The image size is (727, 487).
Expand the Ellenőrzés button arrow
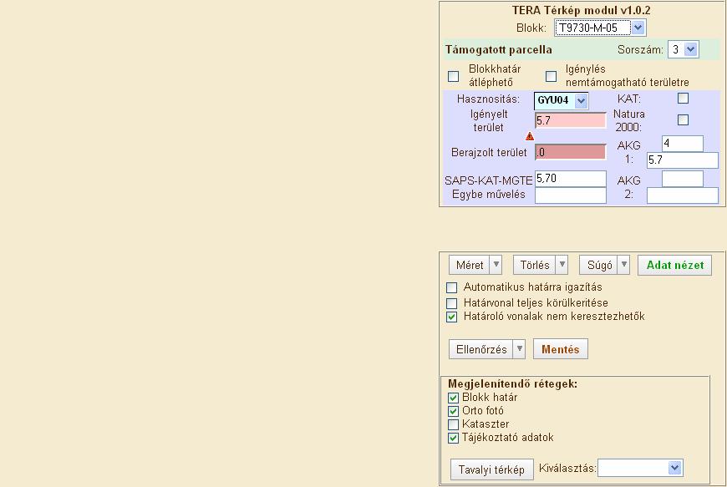[x=519, y=349]
